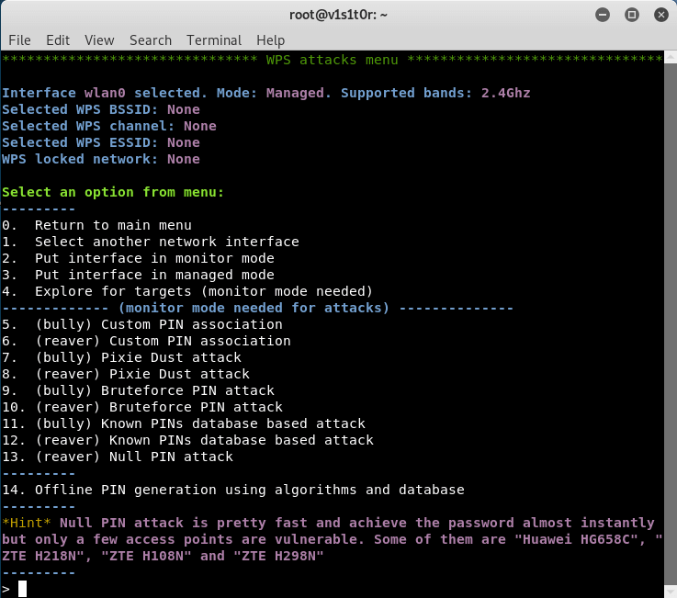Click the '(reaver) Null PIN attack' line
Viewport: 677px width, 598px height.
click(133, 457)
